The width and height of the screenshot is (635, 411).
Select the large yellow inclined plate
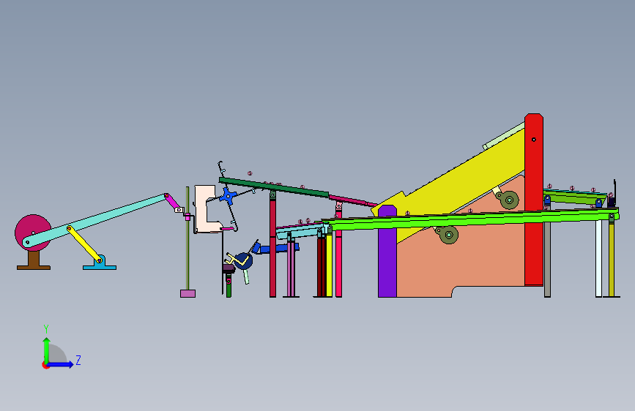click(x=466, y=174)
